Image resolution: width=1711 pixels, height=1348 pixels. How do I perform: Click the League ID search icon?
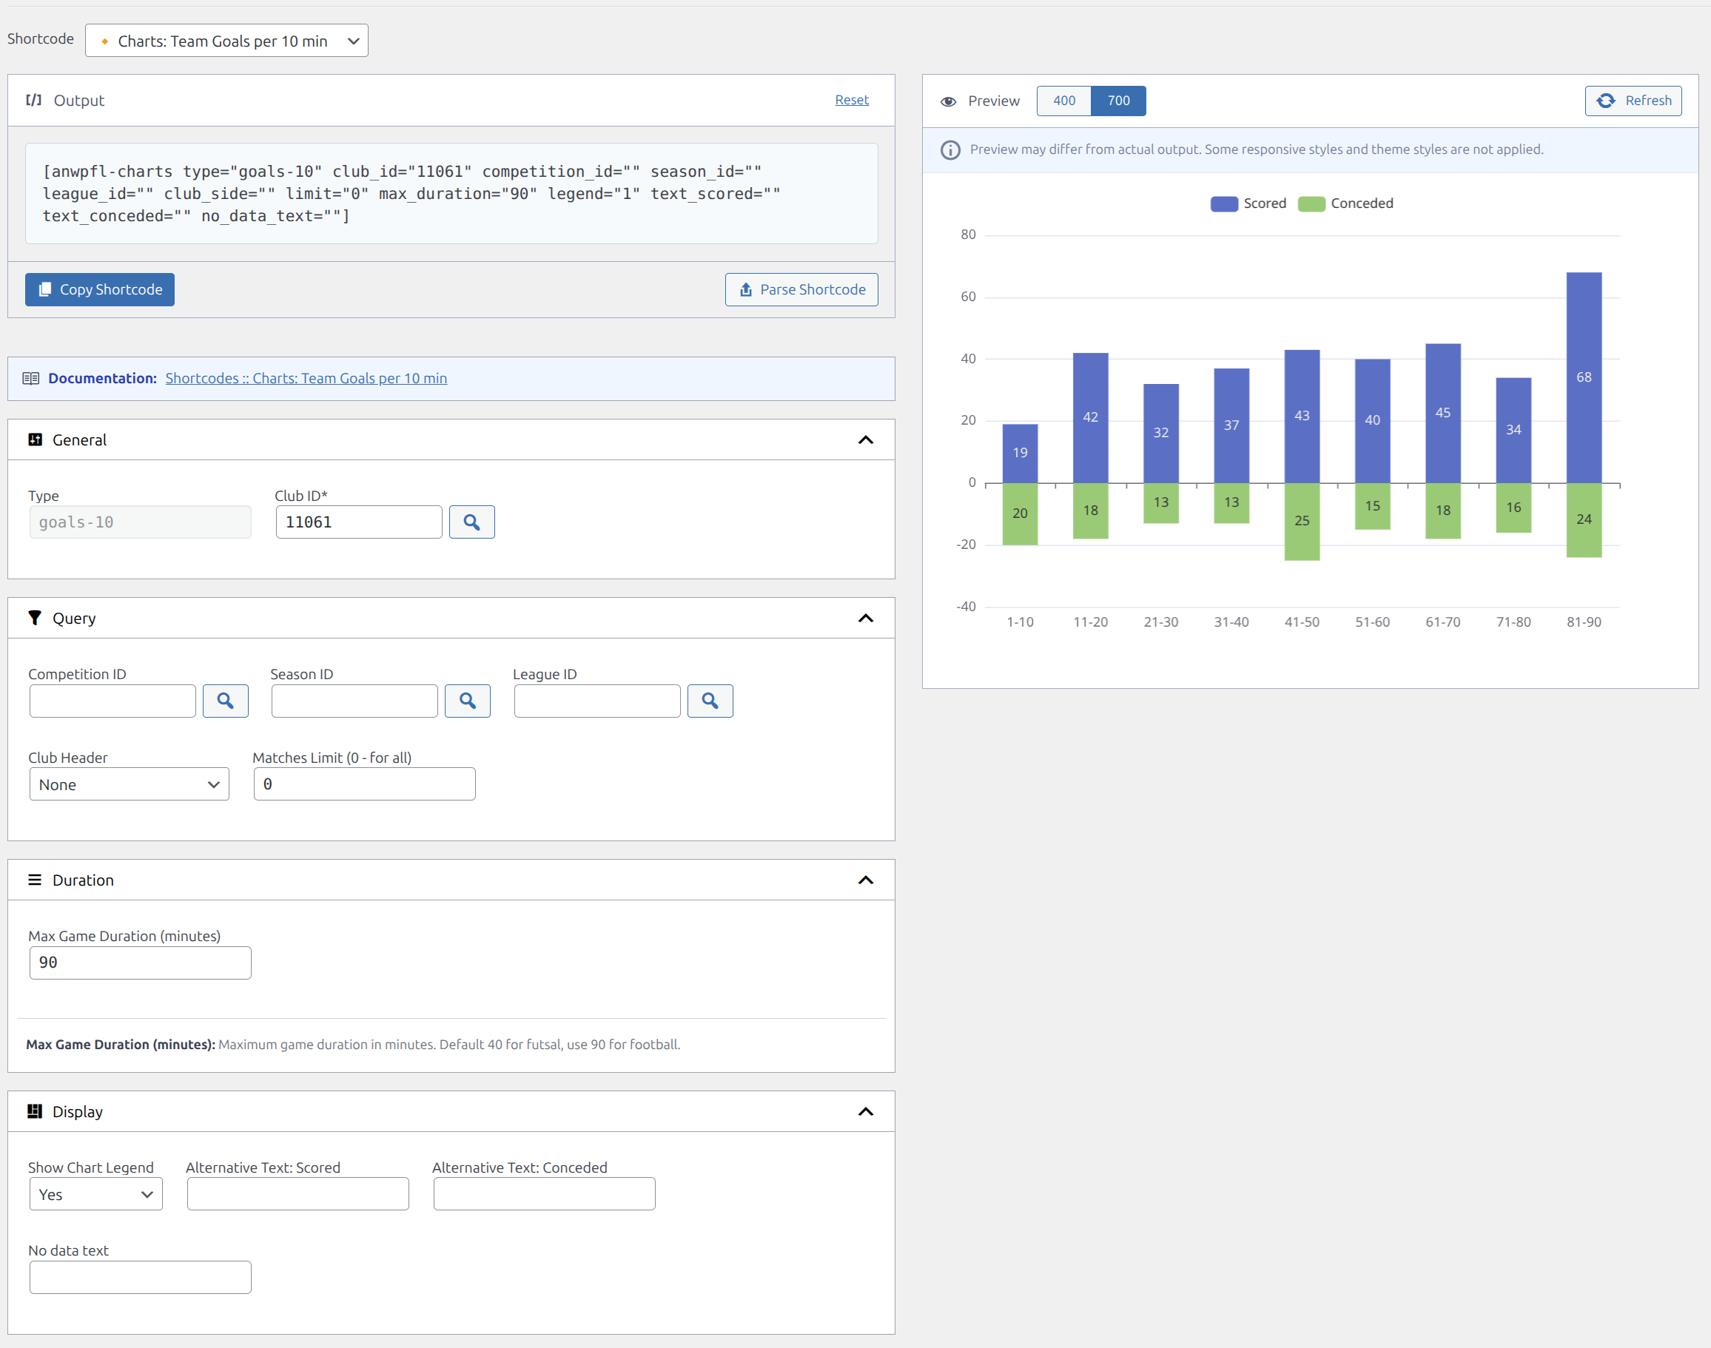coord(709,700)
